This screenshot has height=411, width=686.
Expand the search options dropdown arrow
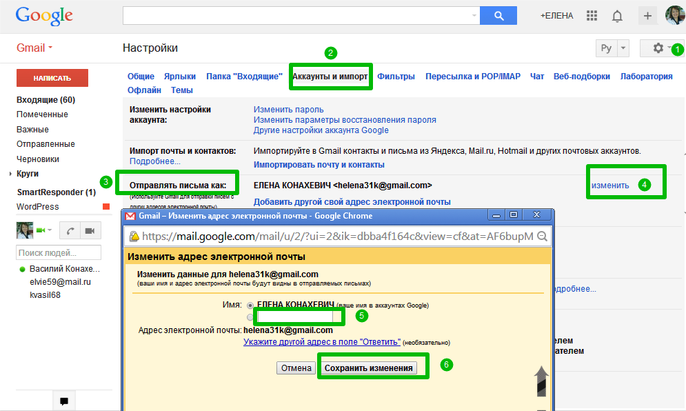[x=474, y=15]
